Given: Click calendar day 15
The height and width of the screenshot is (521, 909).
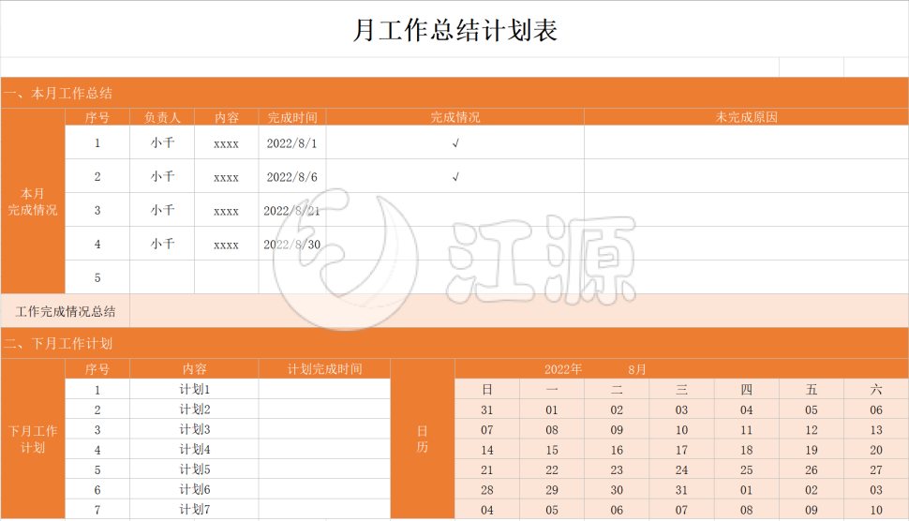Looking at the screenshot, I should tap(552, 450).
